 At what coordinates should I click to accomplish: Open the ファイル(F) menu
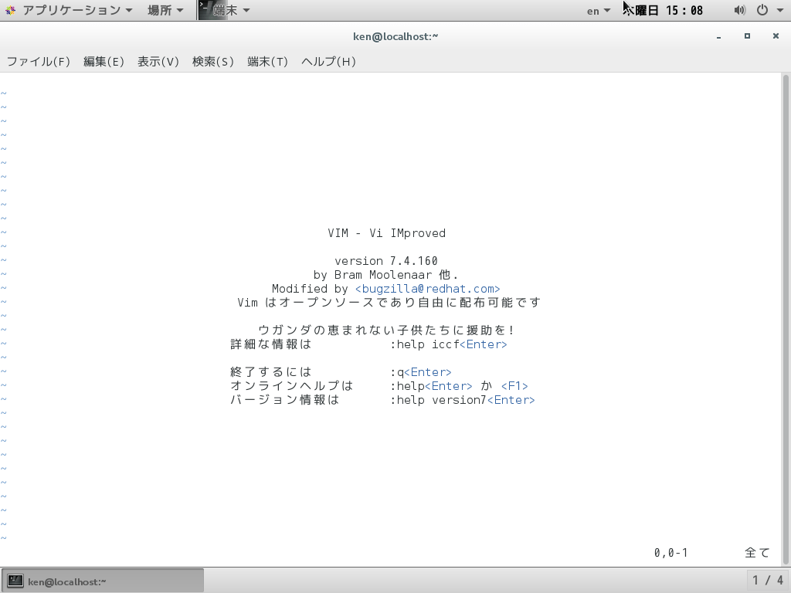coord(39,62)
